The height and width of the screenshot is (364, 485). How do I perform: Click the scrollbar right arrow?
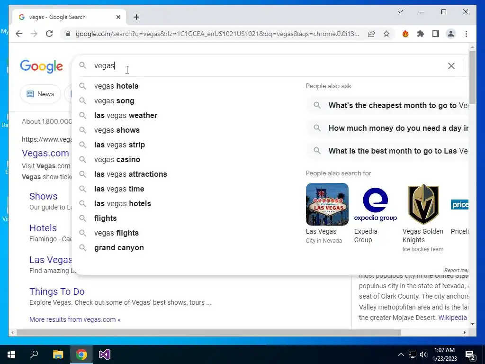464,332
